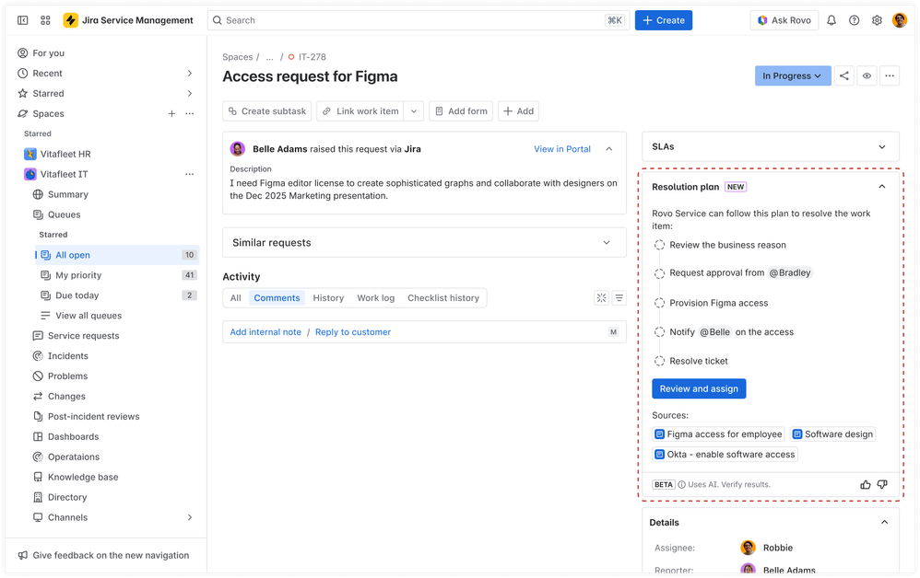Open notifications bell
Image resolution: width=920 pixels, height=578 pixels.
(x=832, y=20)
